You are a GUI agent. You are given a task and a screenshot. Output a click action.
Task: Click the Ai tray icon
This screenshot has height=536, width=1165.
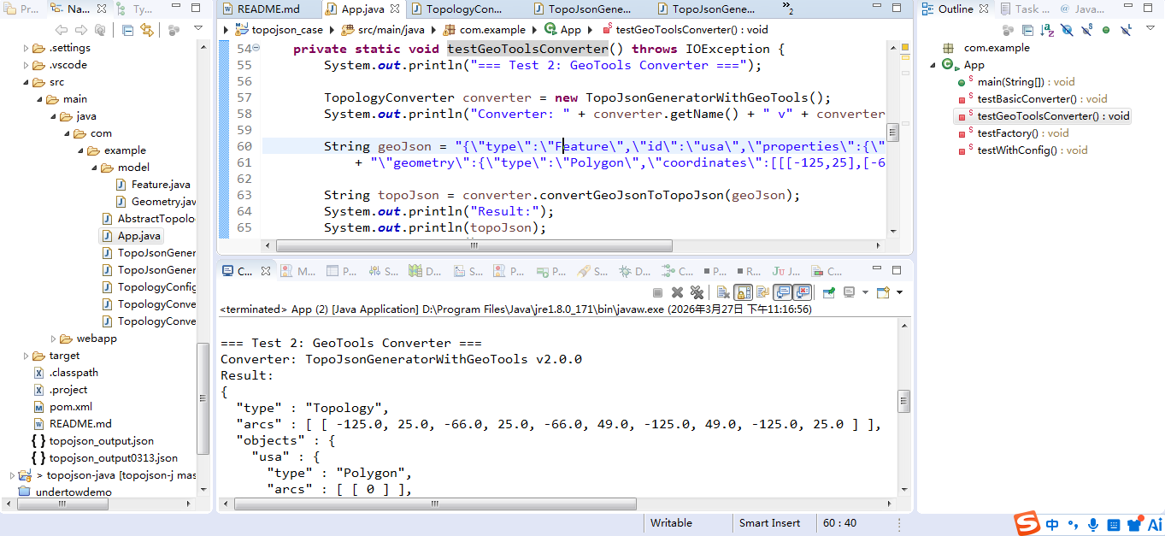coord(1155,525)
